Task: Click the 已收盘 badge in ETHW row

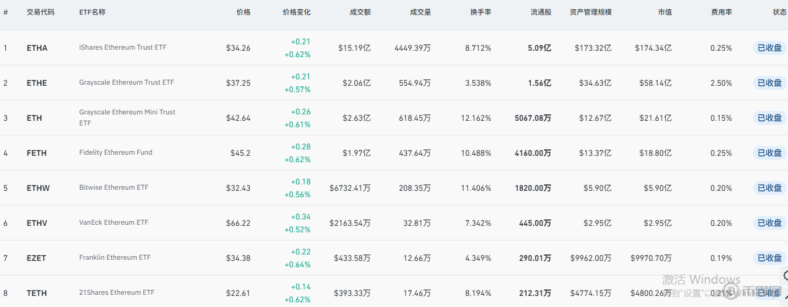Action: point(769,188)
